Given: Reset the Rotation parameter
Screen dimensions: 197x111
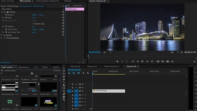Looking at the screenshot, I should click(x=63, y=26).
